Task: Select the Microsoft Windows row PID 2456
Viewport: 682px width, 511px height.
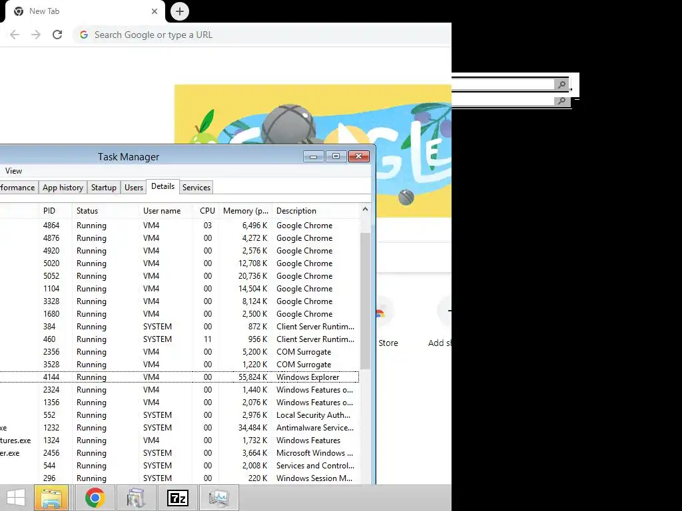Action: tap(180, 452)
